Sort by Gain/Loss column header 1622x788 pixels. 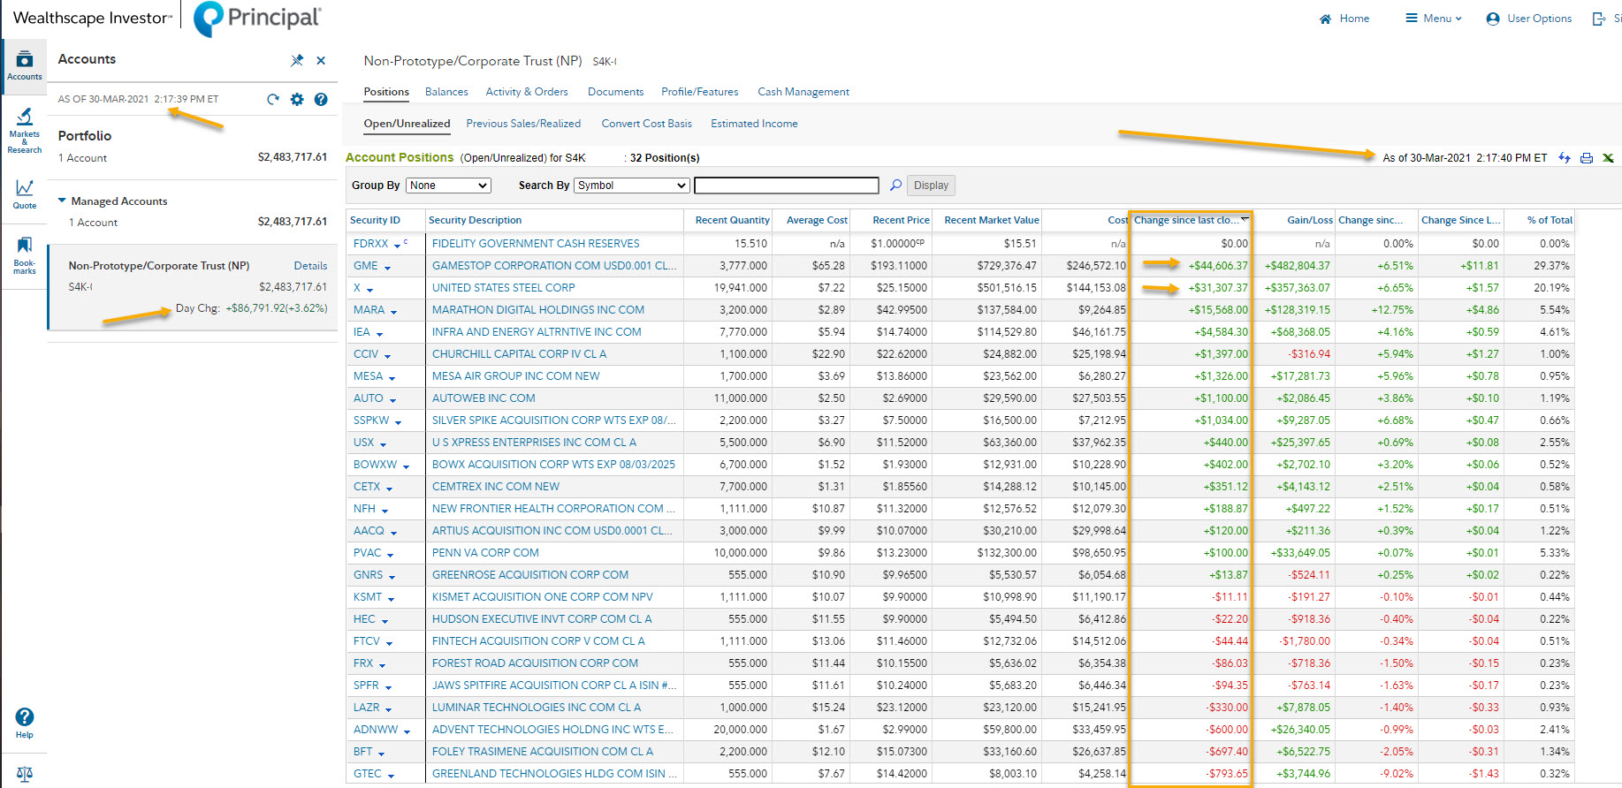pos(1310,220)
